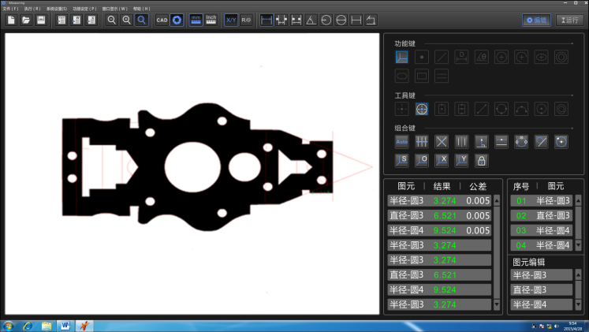Click the lock icon in 组合键
589x332 pixels.
[481, 161]
